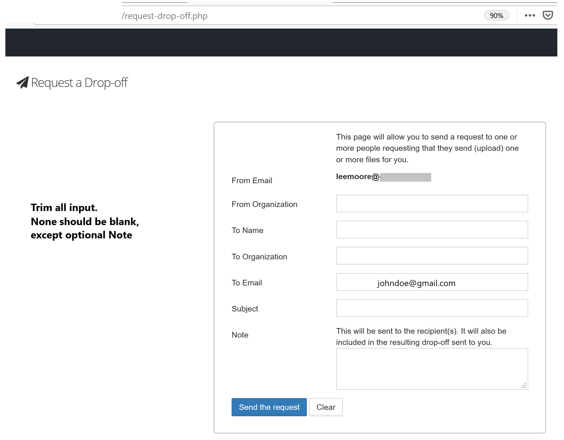564x440 pixels.
Task: Click the paper plane drop-off icon
Action: pos(22,83)
